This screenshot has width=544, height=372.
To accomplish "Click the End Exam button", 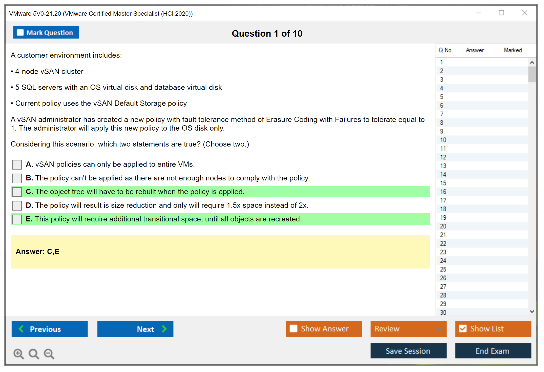I will [x=493, y=351].
